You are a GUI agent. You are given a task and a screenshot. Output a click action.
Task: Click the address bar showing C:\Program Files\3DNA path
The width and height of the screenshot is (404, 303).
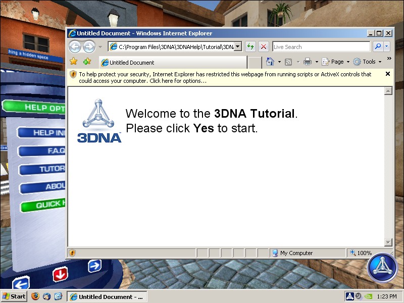172,47
